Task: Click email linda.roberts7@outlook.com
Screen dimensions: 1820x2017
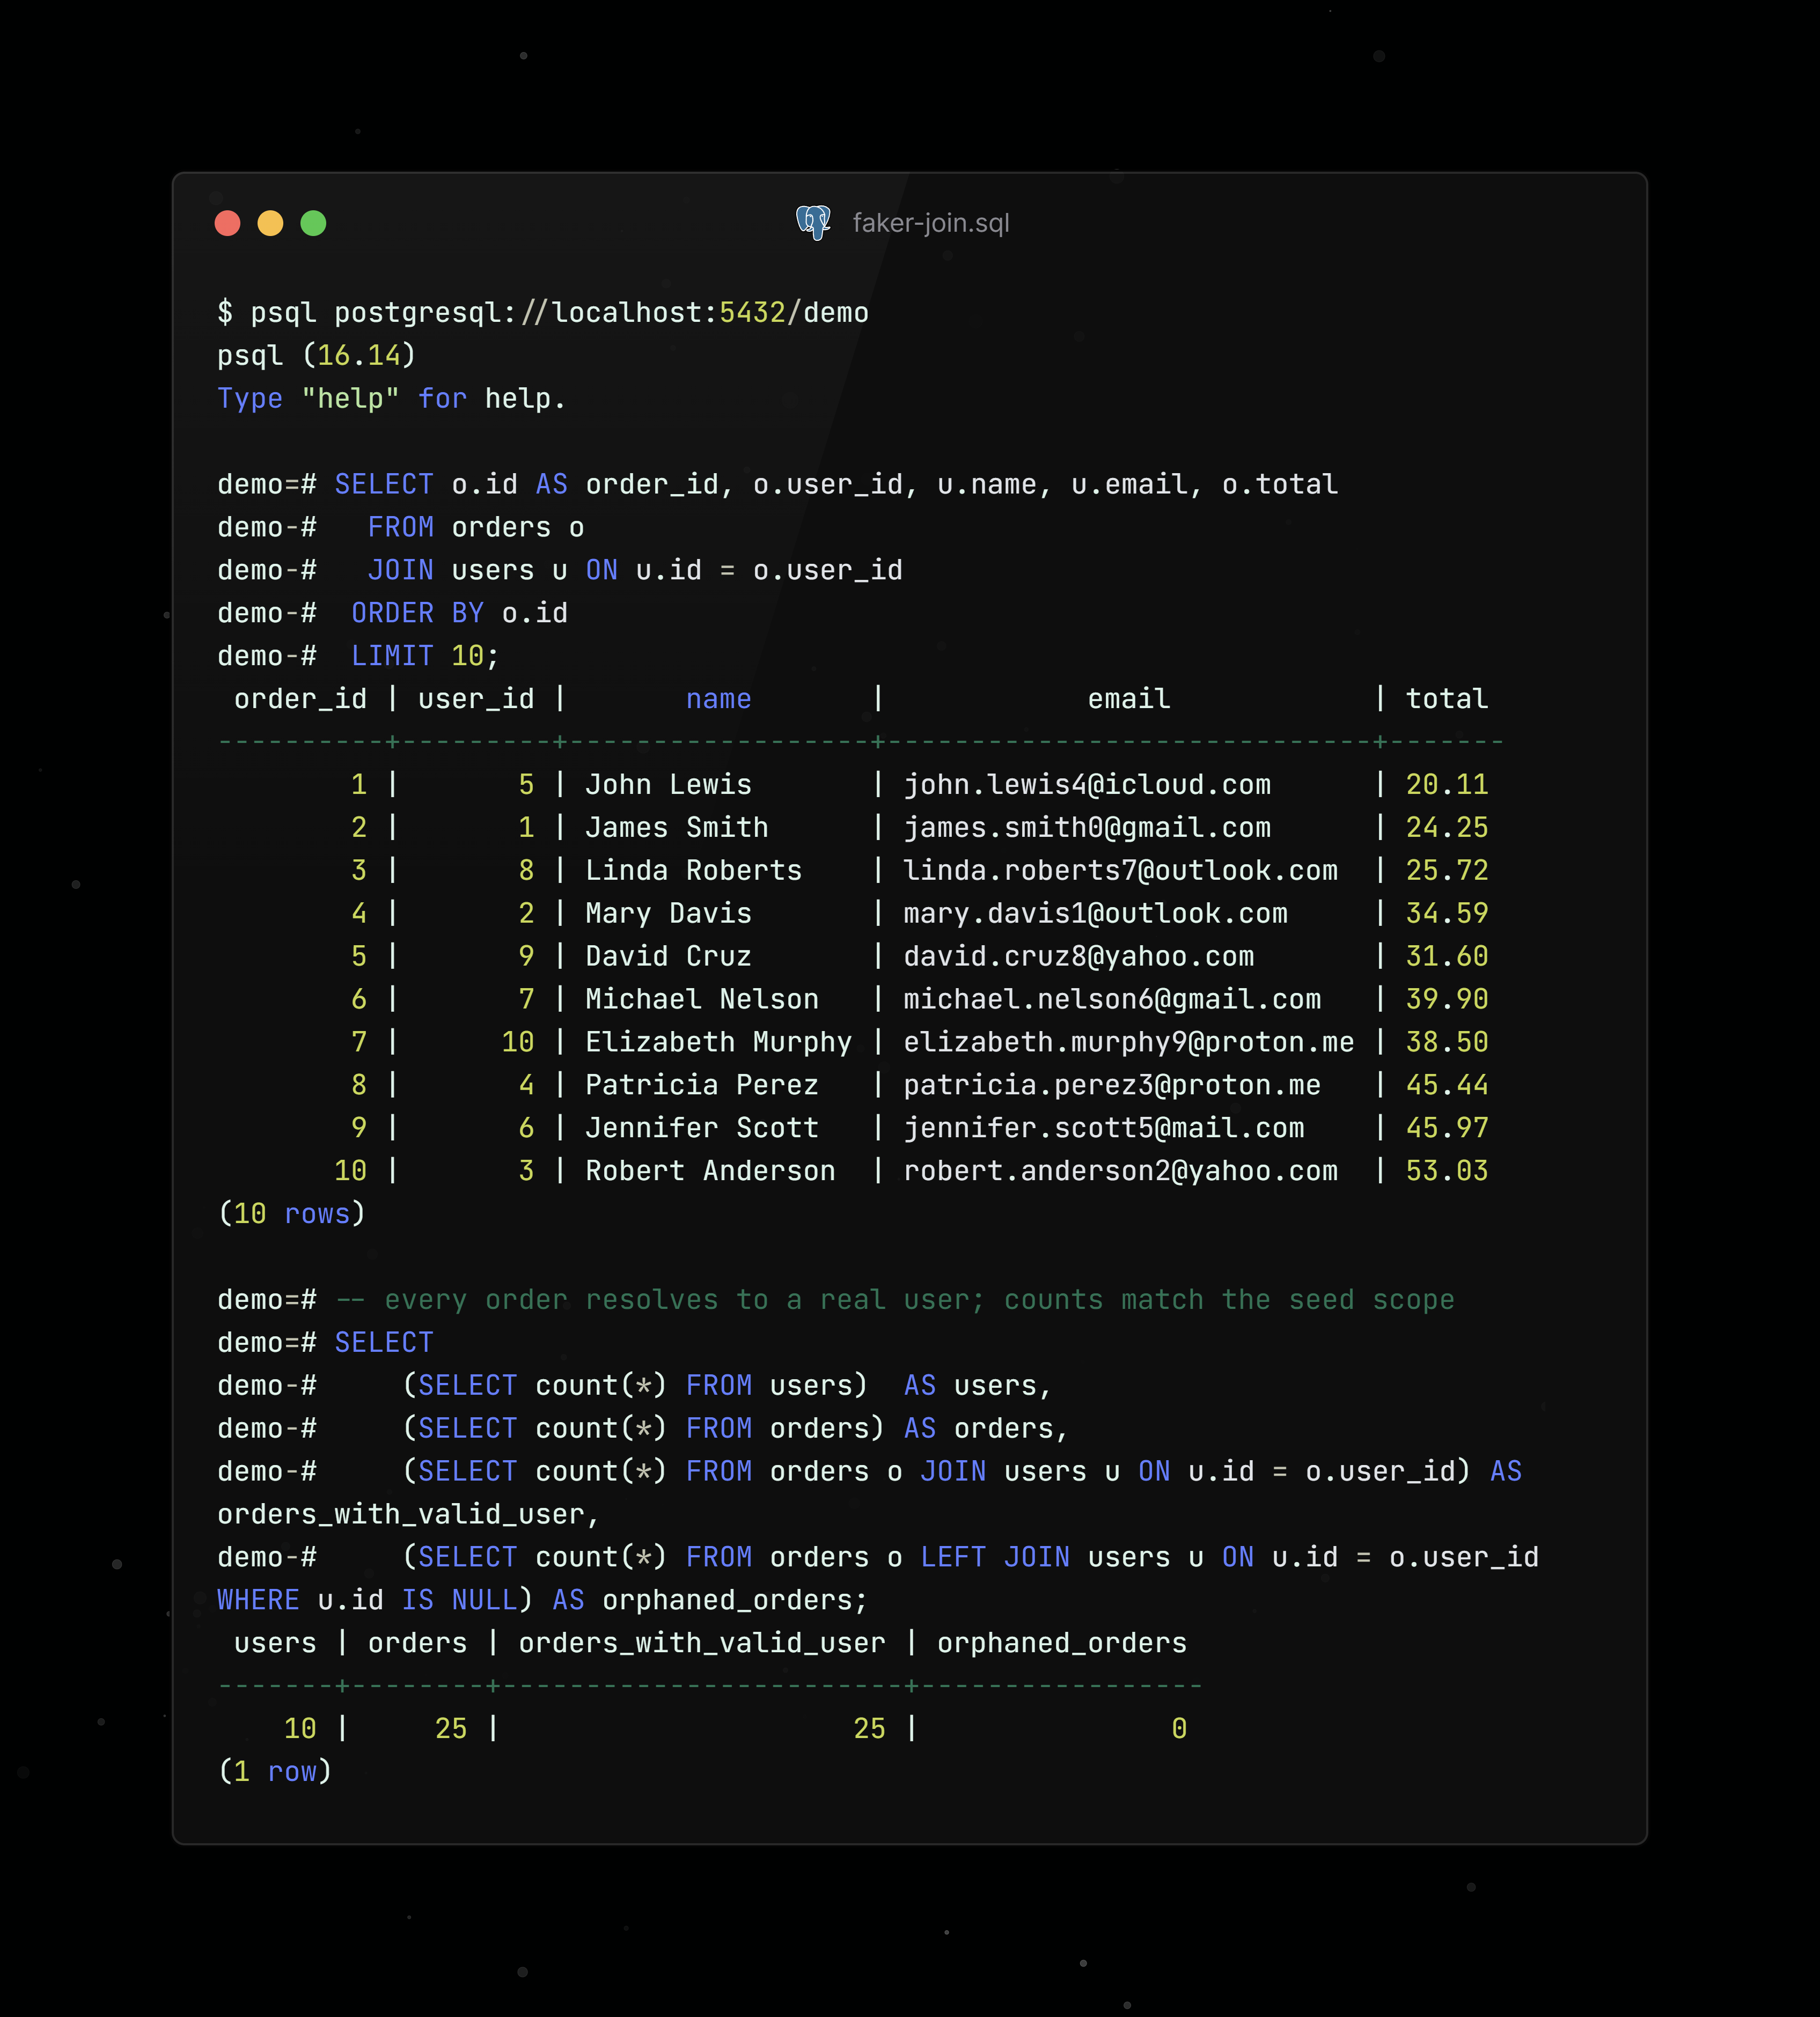Action: click(1120, 871)
